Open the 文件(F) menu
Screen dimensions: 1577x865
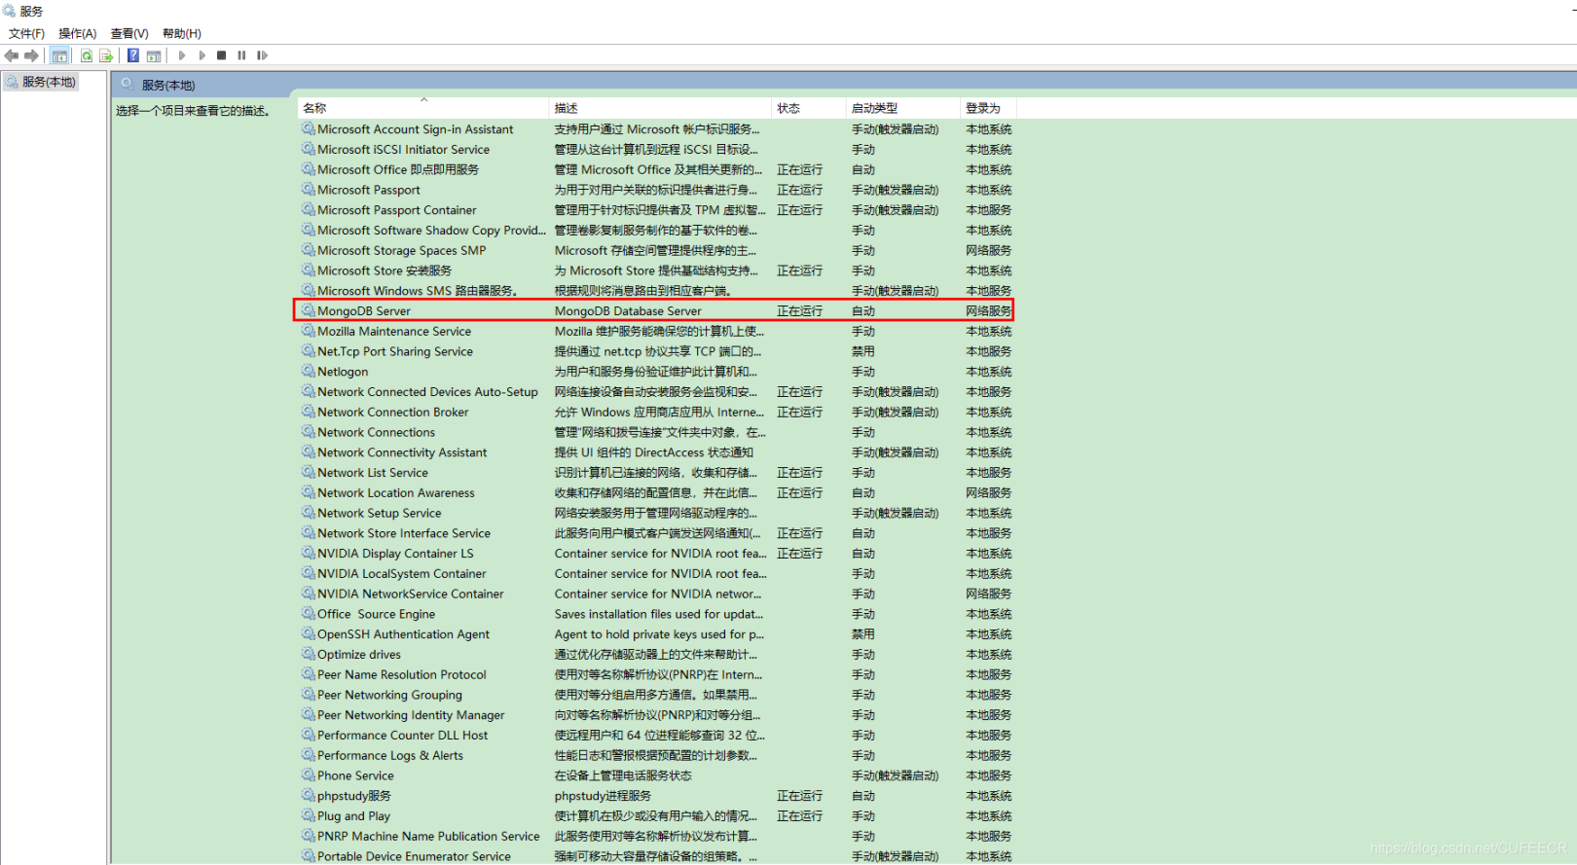[26, 33]
